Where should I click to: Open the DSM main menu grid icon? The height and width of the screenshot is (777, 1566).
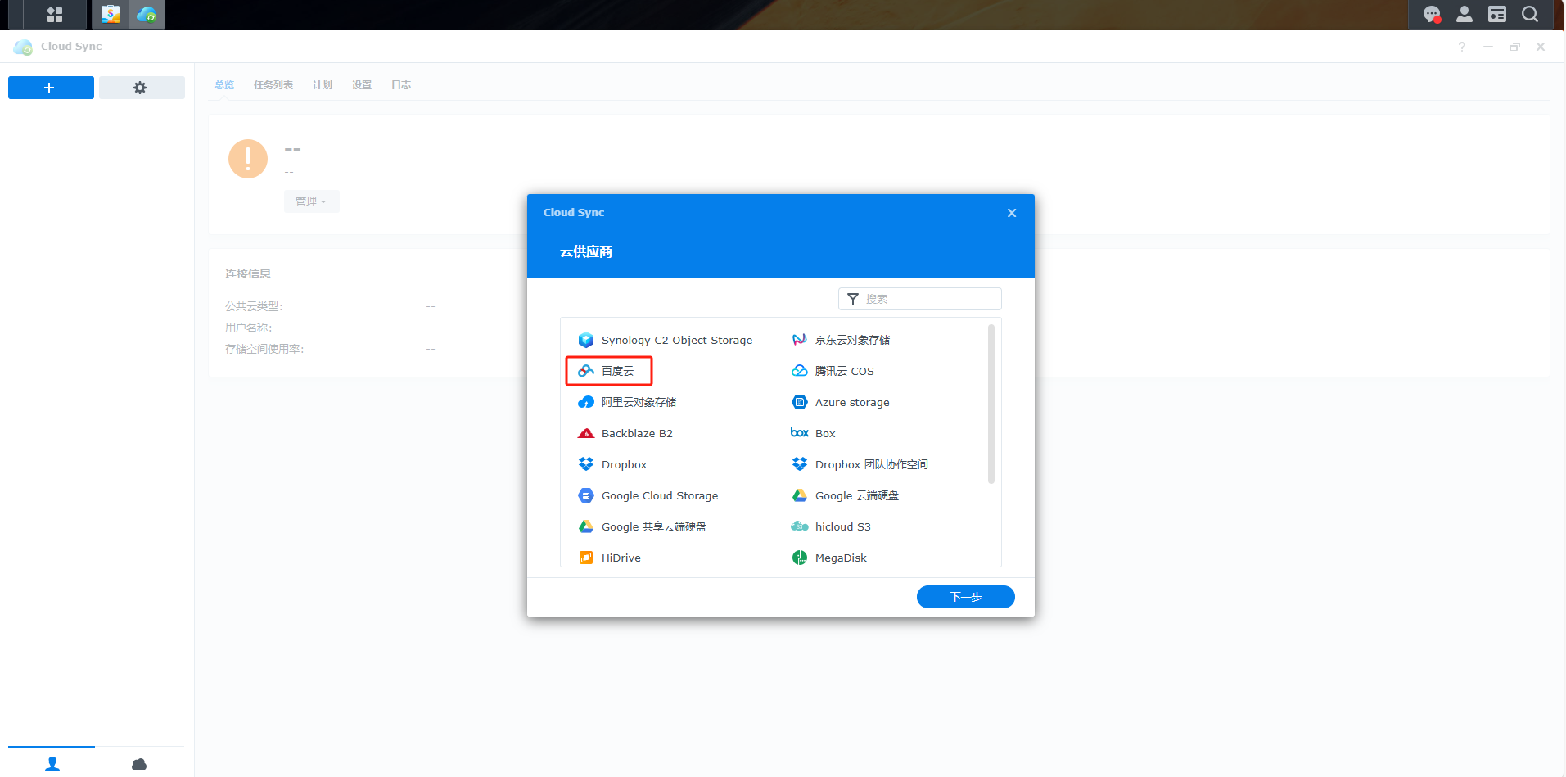coord(55,15)
